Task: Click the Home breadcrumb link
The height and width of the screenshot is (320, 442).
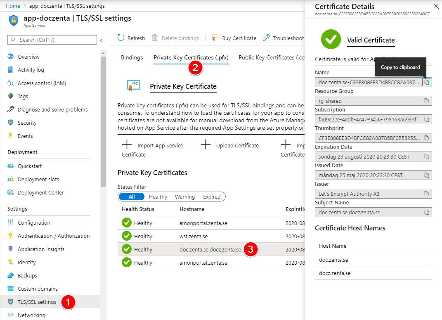Action: pyautogui.click(x=13, y=6)
